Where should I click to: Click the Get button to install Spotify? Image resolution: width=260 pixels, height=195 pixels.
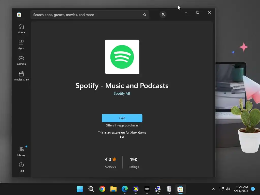[122, 118]
